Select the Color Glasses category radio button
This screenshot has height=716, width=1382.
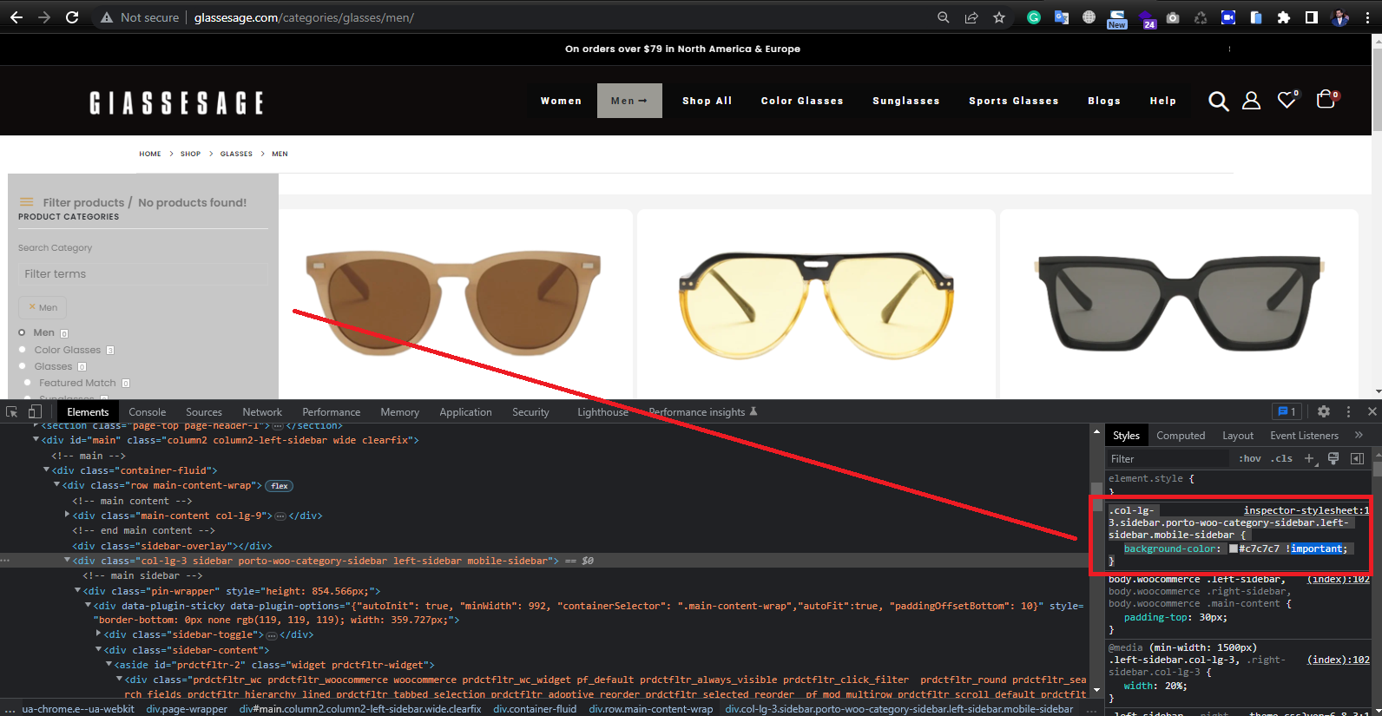(23, 350)
